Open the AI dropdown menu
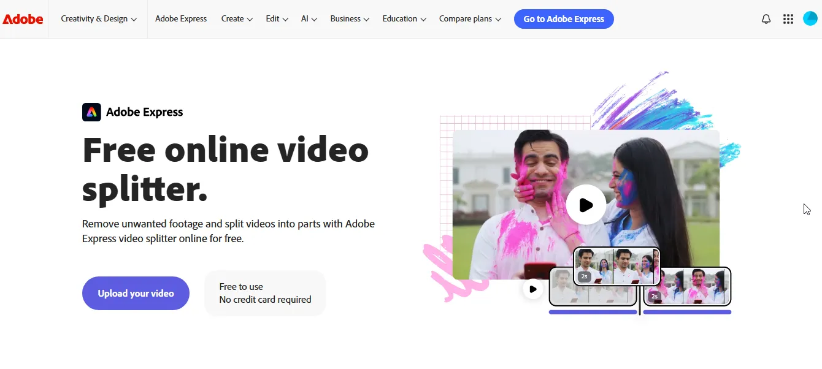 (309, 19)
